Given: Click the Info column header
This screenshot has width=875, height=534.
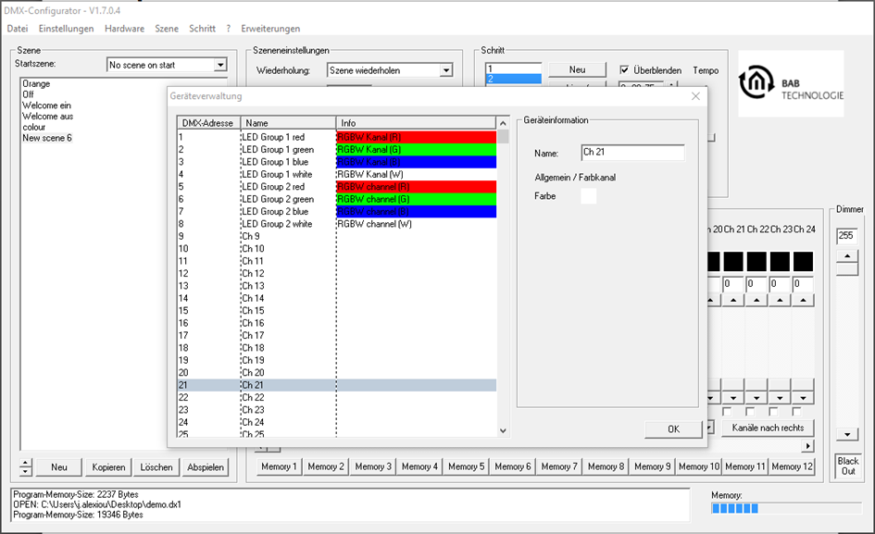Looking at the screenshot, I should click(x=416, y=123).
